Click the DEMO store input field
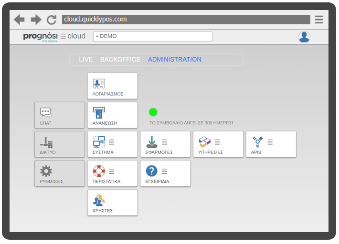Image resolution: width=339 pixels, height=244 pixels. click(152, 36)
